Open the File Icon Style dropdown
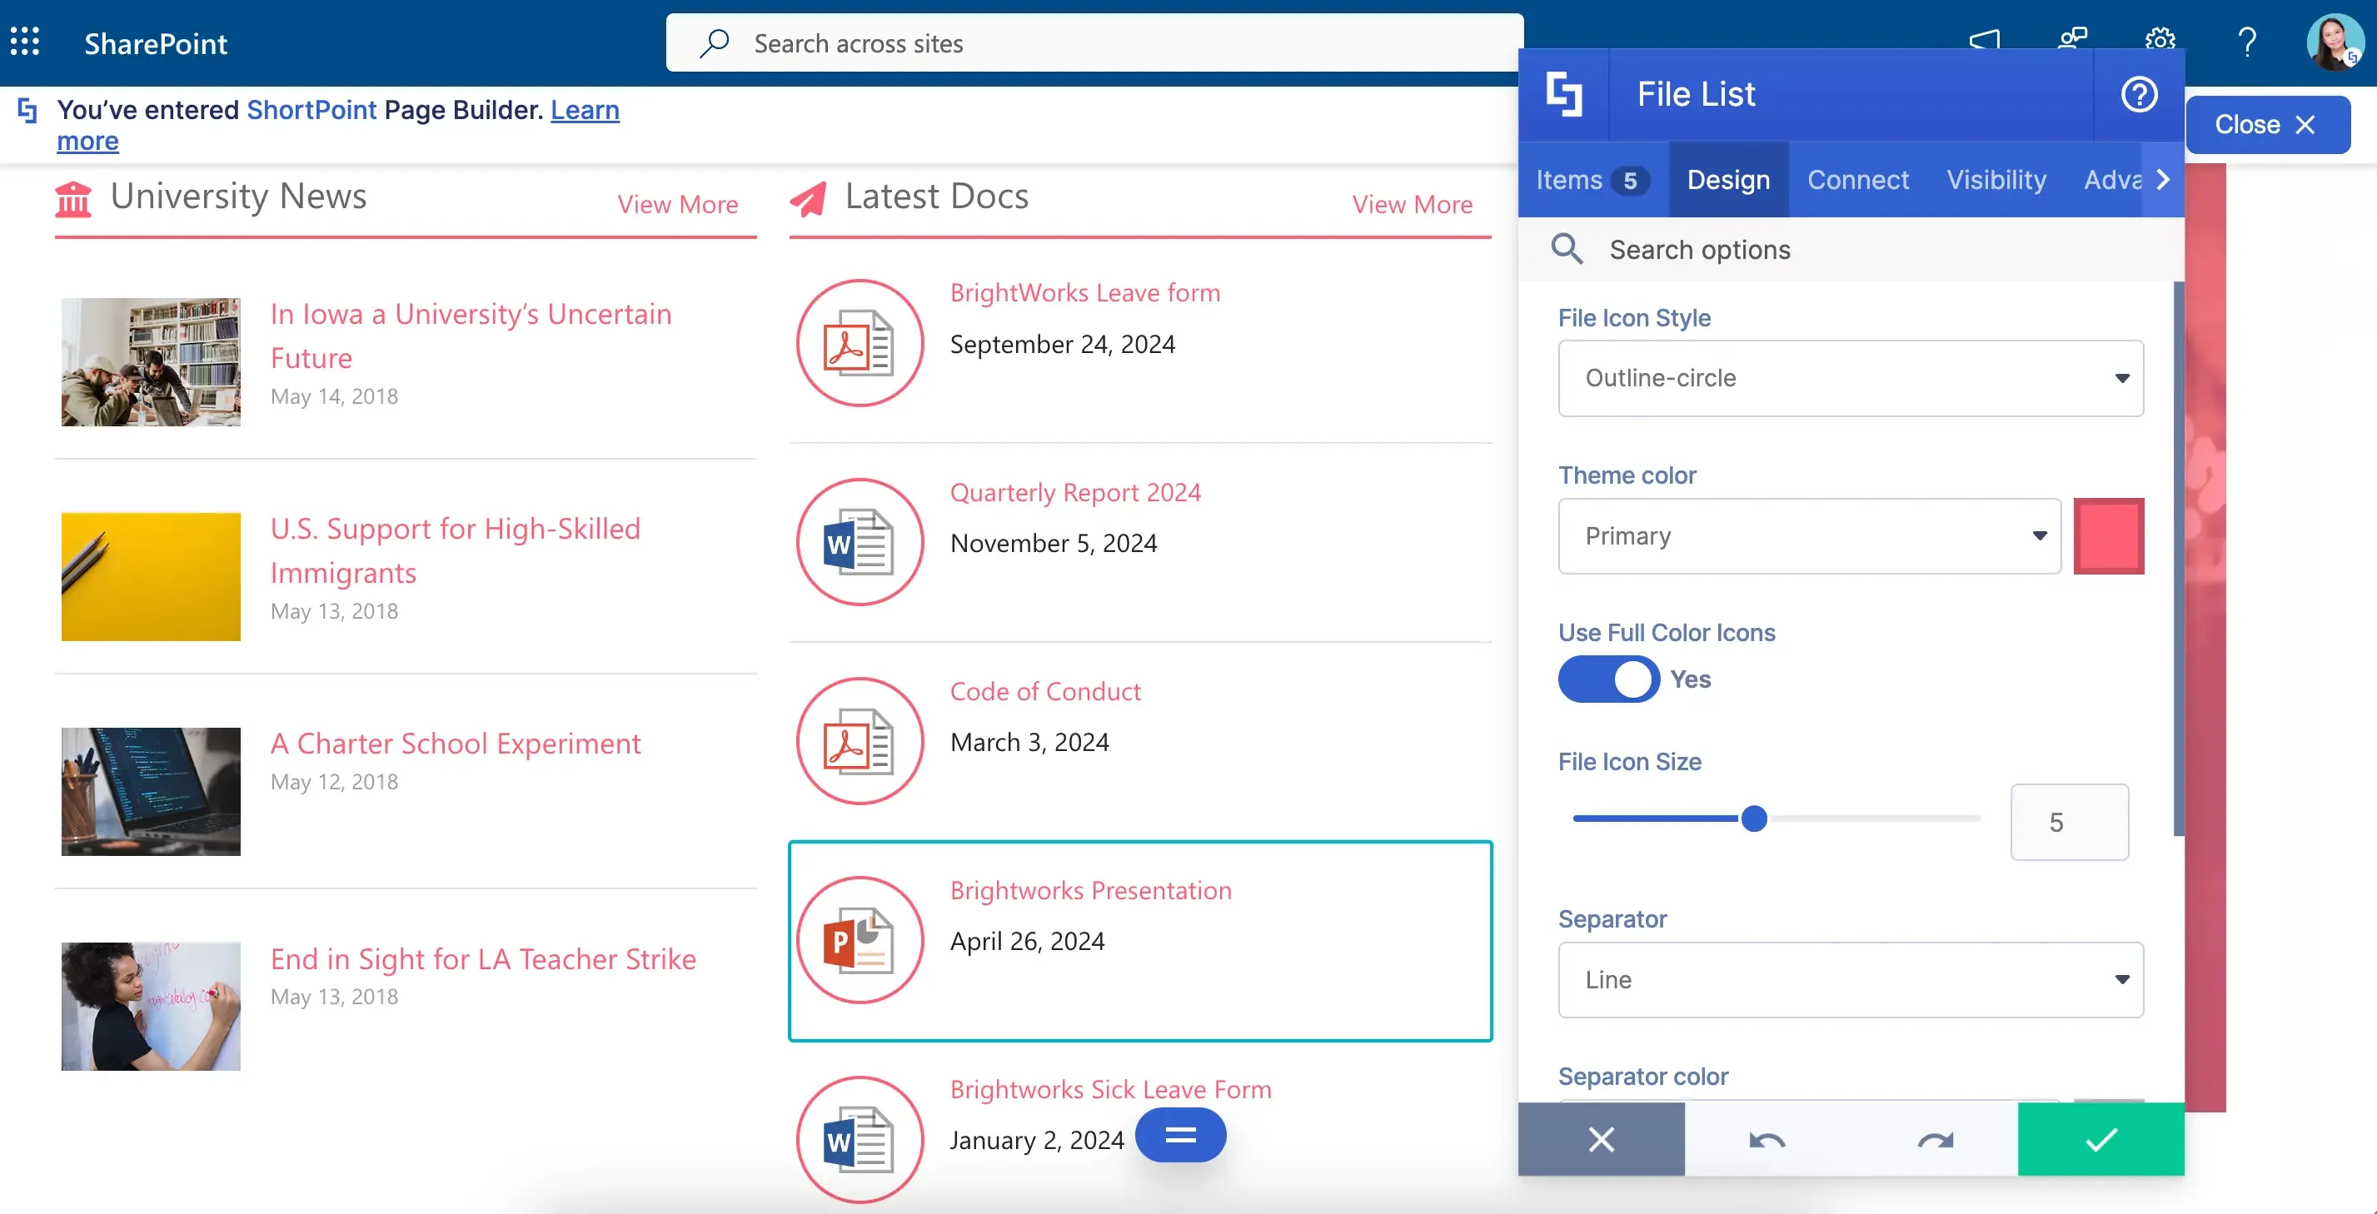The image size is (2377, 1214). coord(1850,378)
